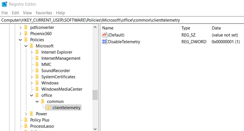This screenshot has height=131, width=244.
Task: Click the clienttelemetry folder icon
Action: click(x=48, y=108)
